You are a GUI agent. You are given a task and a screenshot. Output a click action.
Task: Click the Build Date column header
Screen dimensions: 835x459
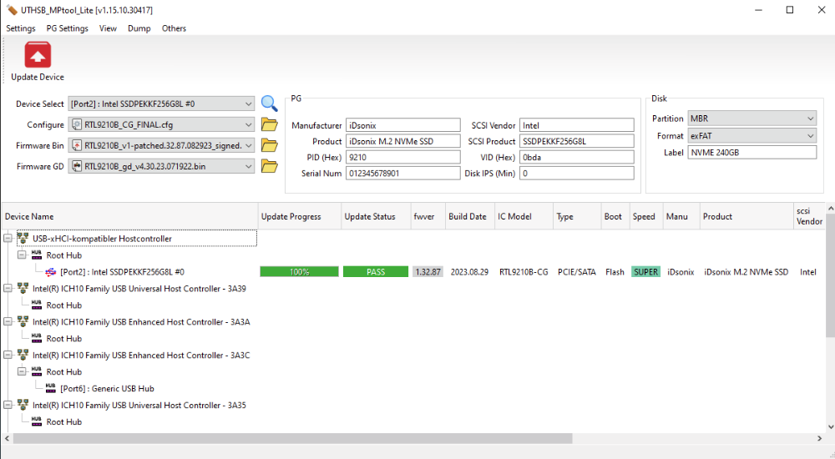click(467, 217)
